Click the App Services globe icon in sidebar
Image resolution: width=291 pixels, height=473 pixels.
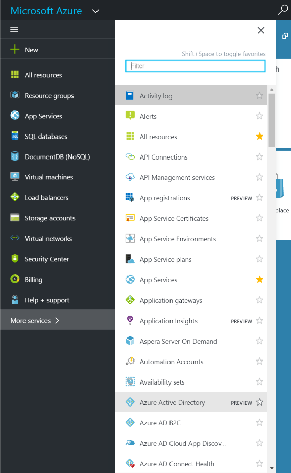tap(15, 115)
